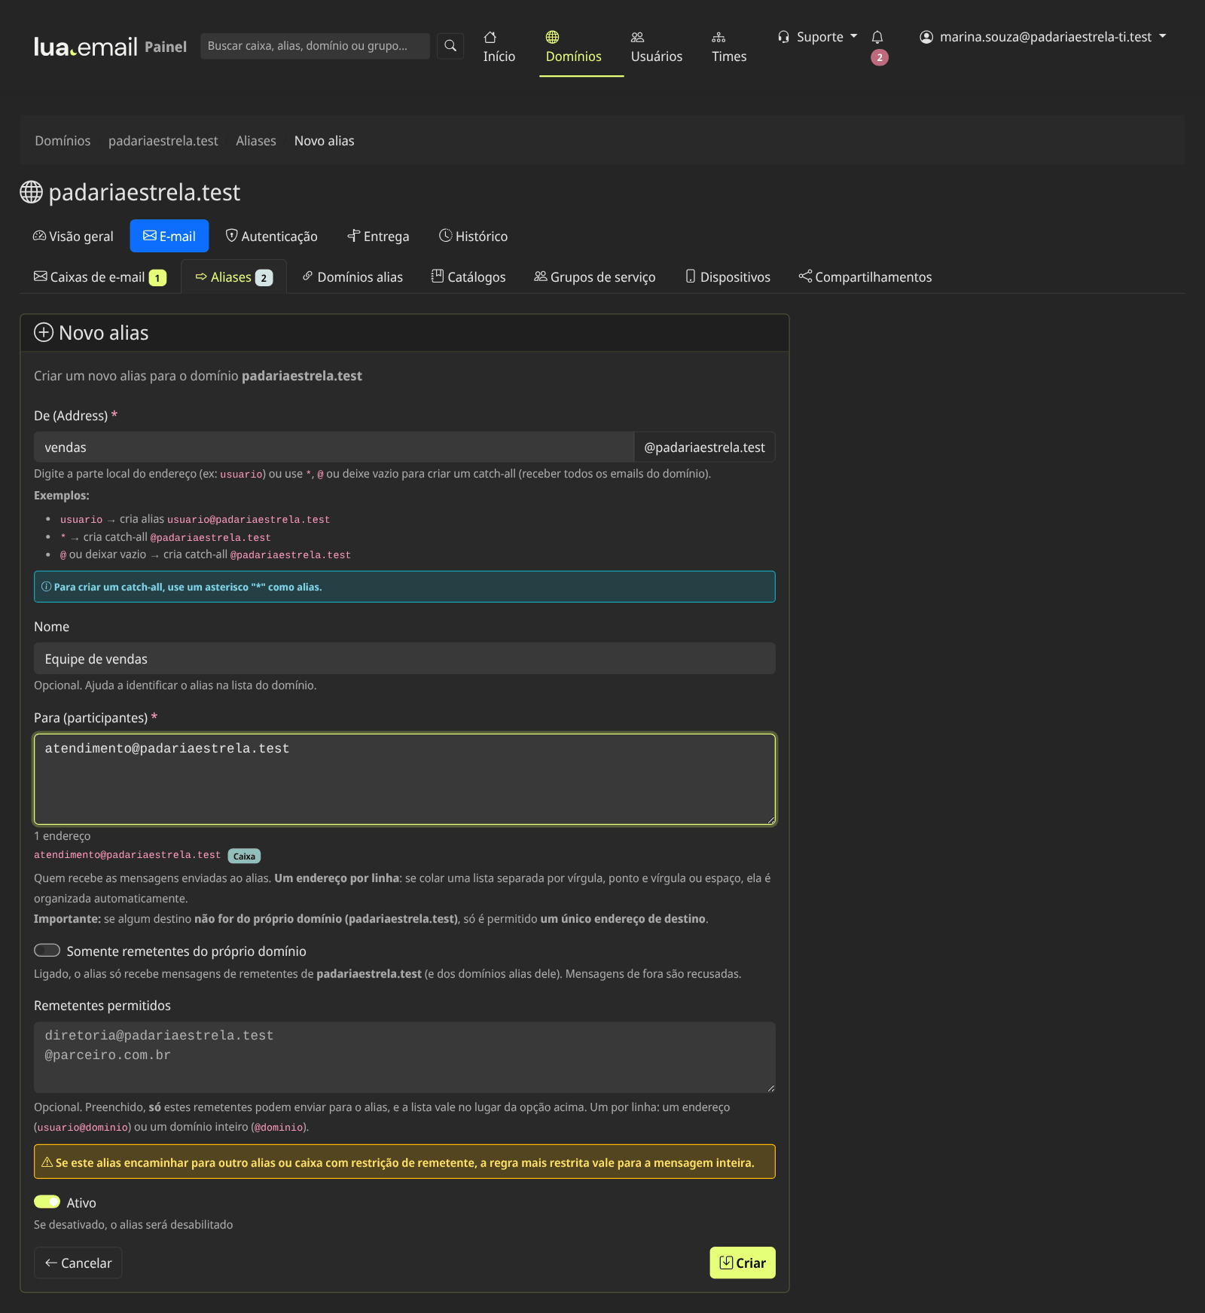Click the lua.email Painel logo

[110, 47]
